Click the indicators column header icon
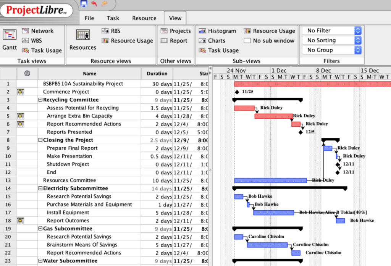Screen dimensions: 391x266 (27, 73)
